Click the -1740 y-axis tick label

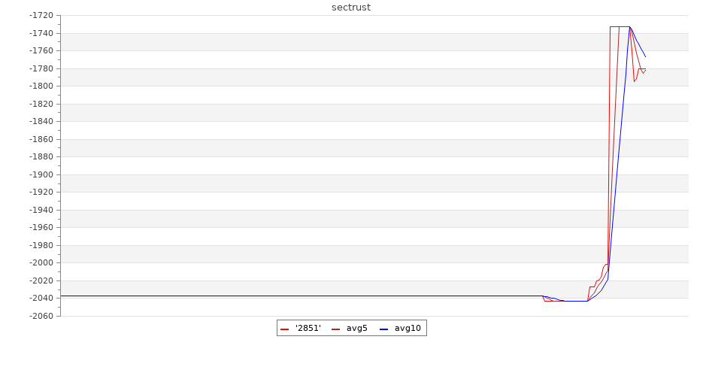coord(41,33)
